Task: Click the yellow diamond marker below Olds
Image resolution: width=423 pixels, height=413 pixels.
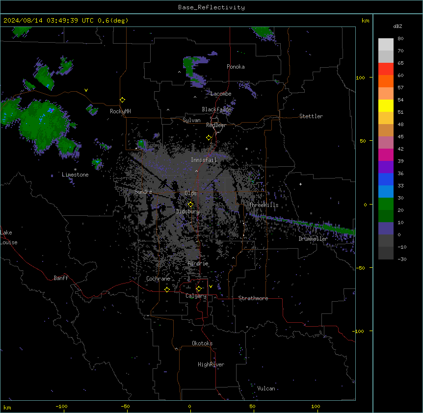Action: [x=190, y=204]
